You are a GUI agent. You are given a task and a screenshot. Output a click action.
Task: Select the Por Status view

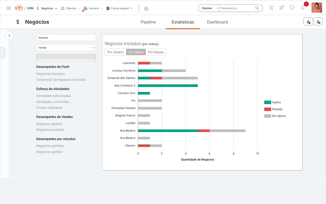click(136, 52)
